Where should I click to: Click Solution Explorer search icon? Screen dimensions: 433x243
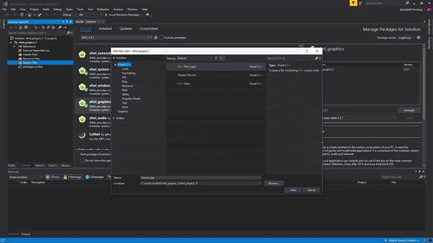tap(68, 33)
